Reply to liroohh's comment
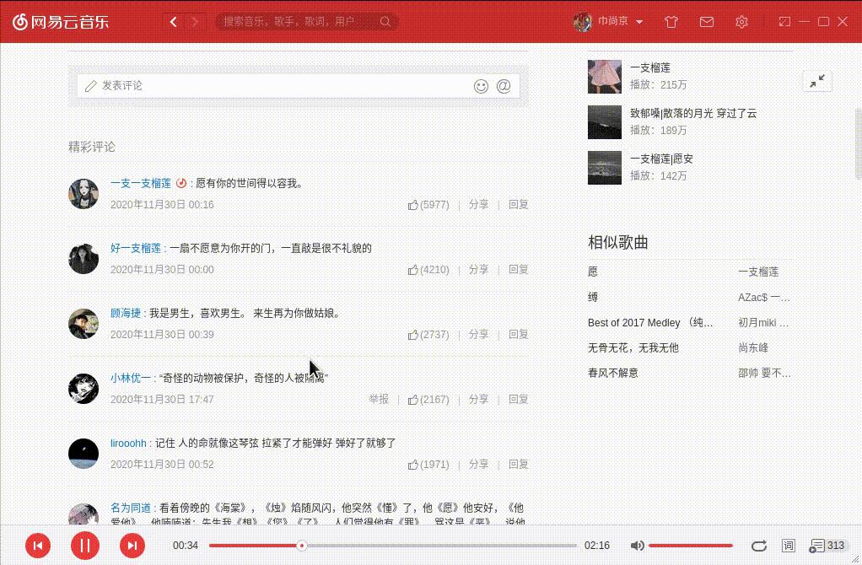This screenshot has height=565, width=862. [x=518, y=464]
